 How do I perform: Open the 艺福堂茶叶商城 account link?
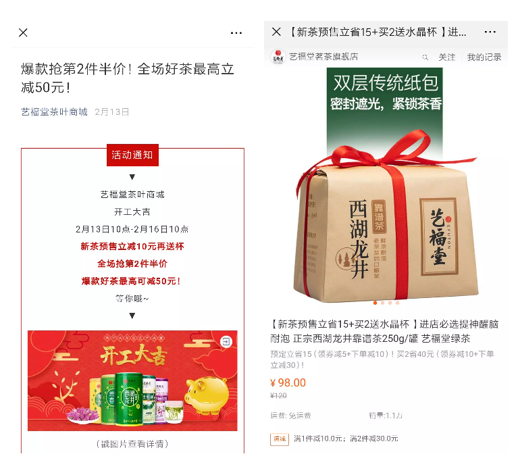(x=54, y=112)
